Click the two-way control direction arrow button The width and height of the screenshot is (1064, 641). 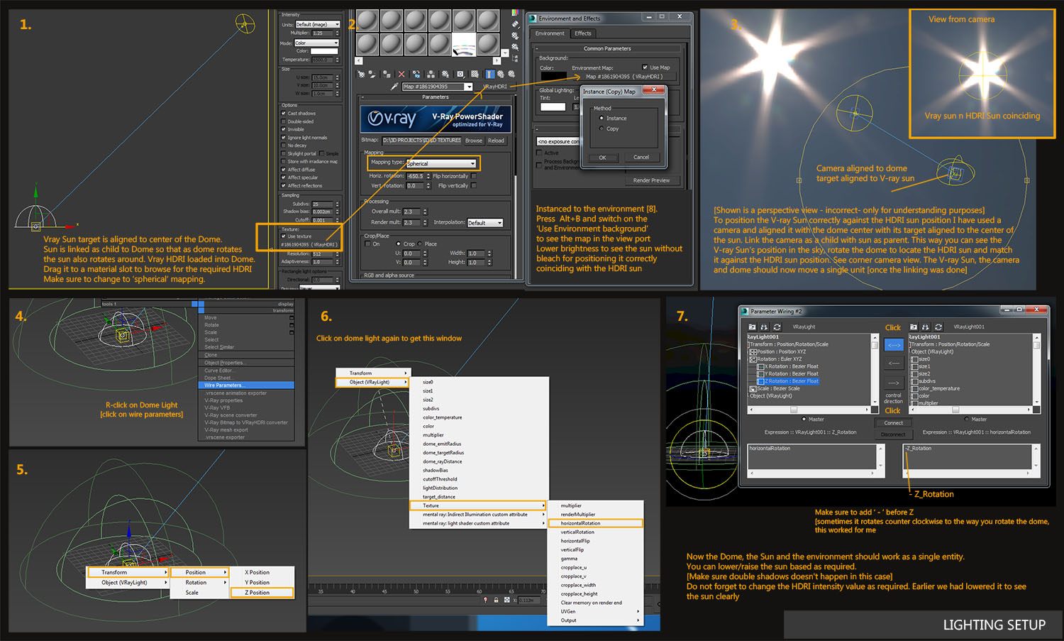pos(894,345)
